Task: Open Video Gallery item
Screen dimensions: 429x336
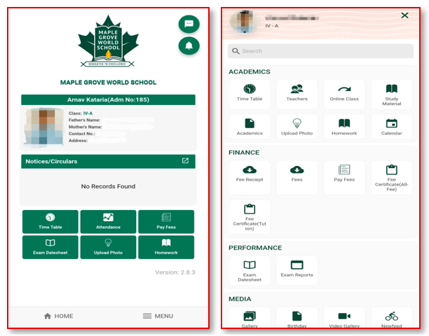Action: click(x=344, y=318)
